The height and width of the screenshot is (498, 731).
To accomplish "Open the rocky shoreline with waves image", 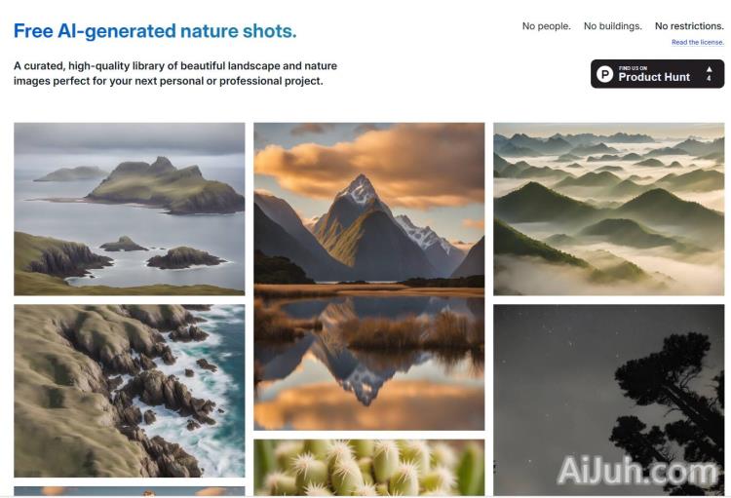I will 129,391.
